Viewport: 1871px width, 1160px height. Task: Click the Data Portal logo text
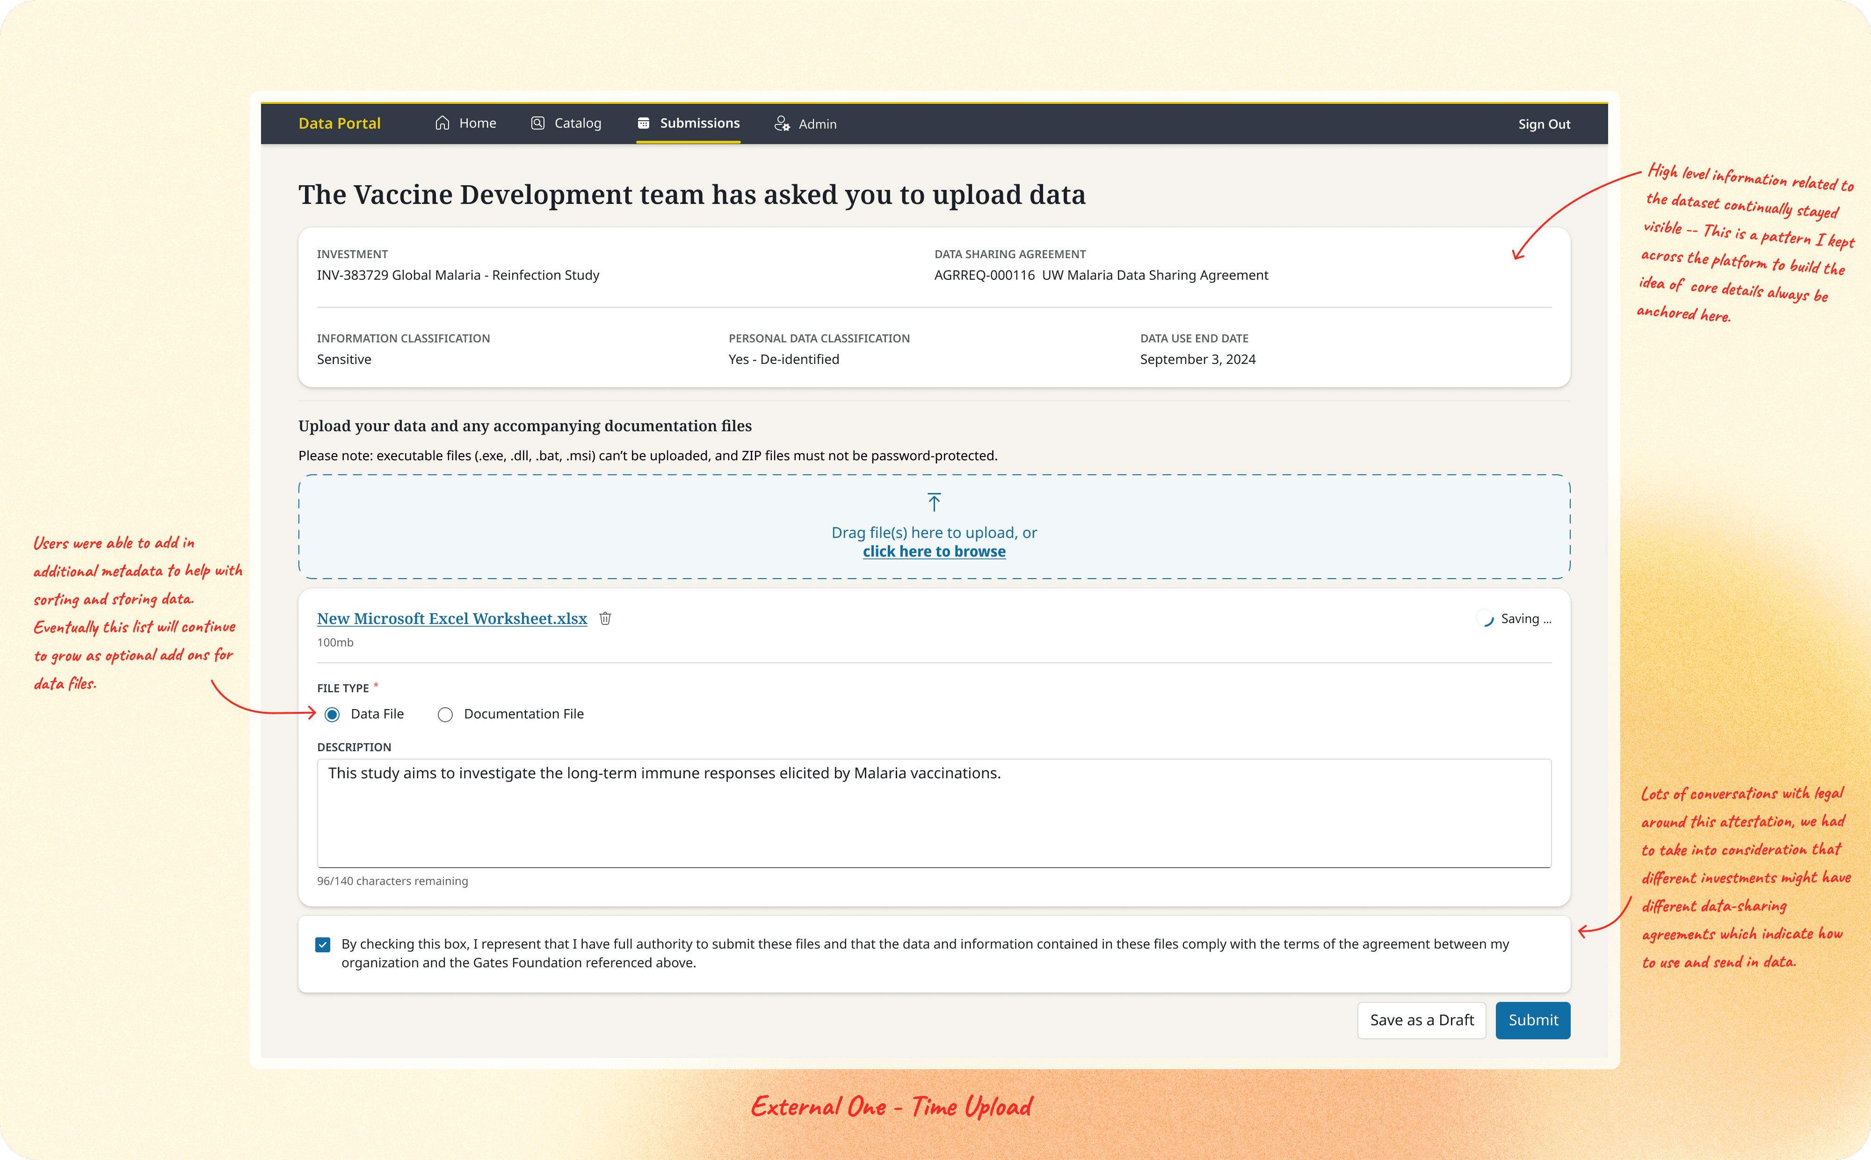[339, 123]
